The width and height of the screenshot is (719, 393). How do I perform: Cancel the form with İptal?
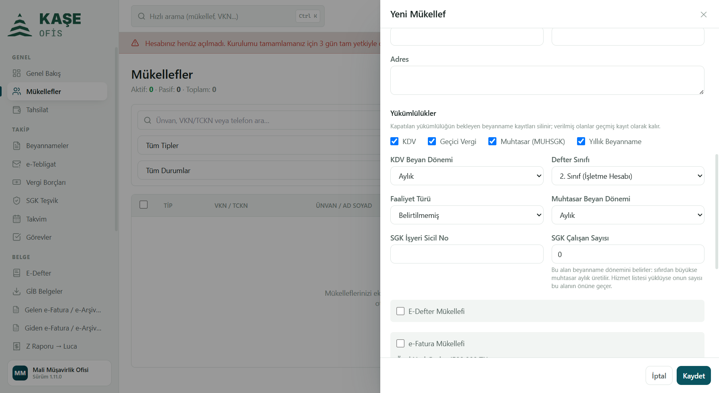coord(659,376)
